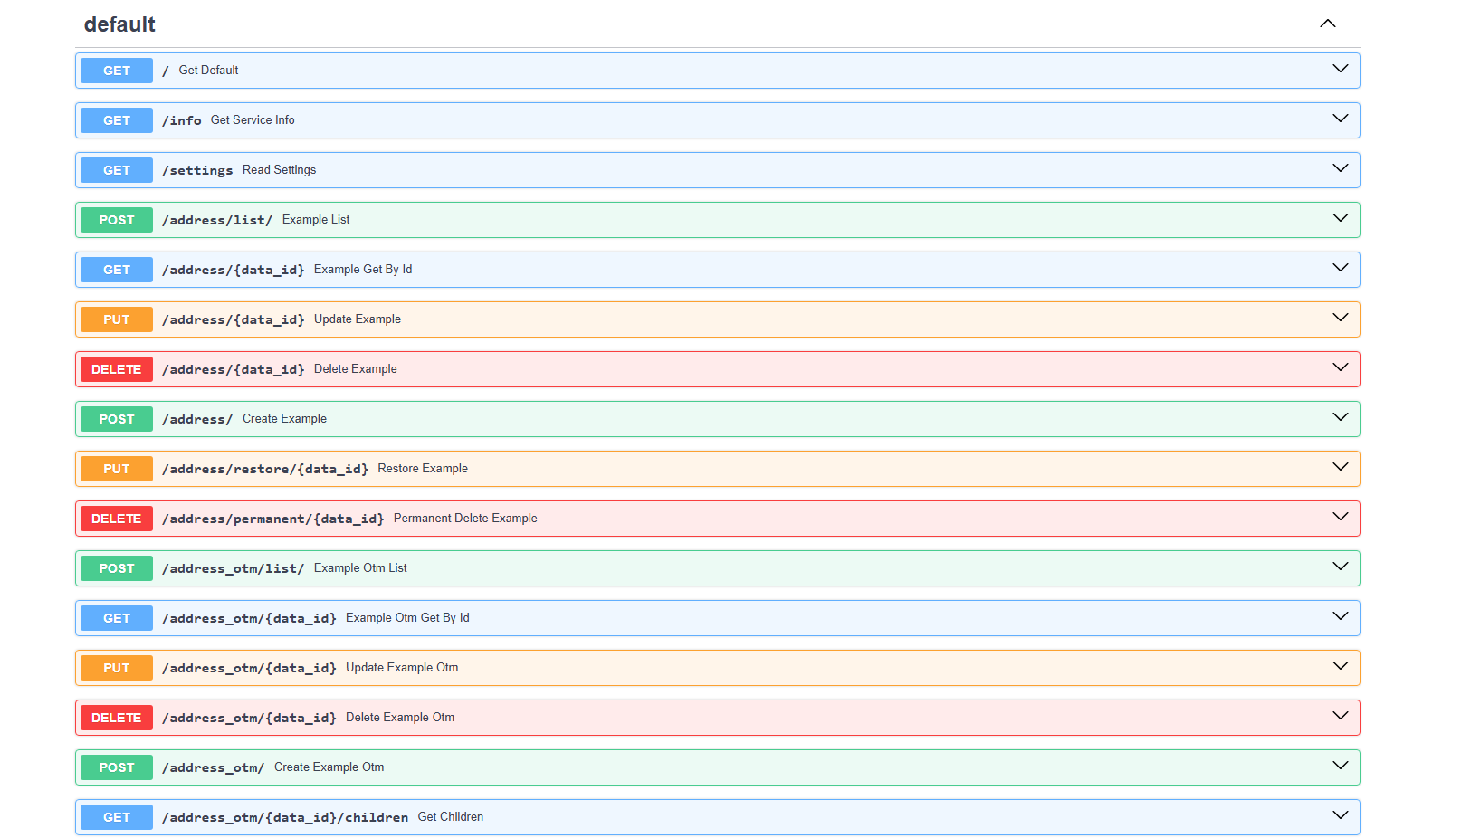The height and width of the screenshot is (838, 1480).
Task: Collapse the default section using its chevron
Action: click(x=1327, y=24)
